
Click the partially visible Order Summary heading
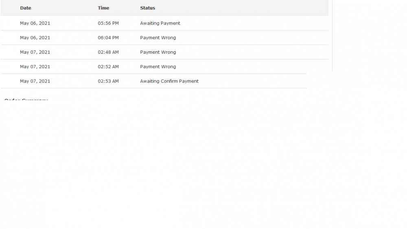point(26,99)
